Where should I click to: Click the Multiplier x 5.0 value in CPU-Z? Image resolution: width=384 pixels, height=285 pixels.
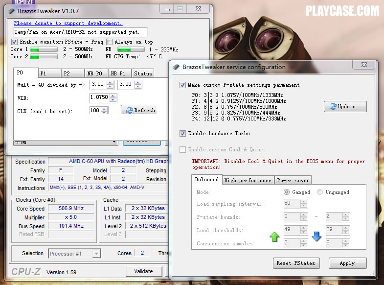(x=71, y=217)
